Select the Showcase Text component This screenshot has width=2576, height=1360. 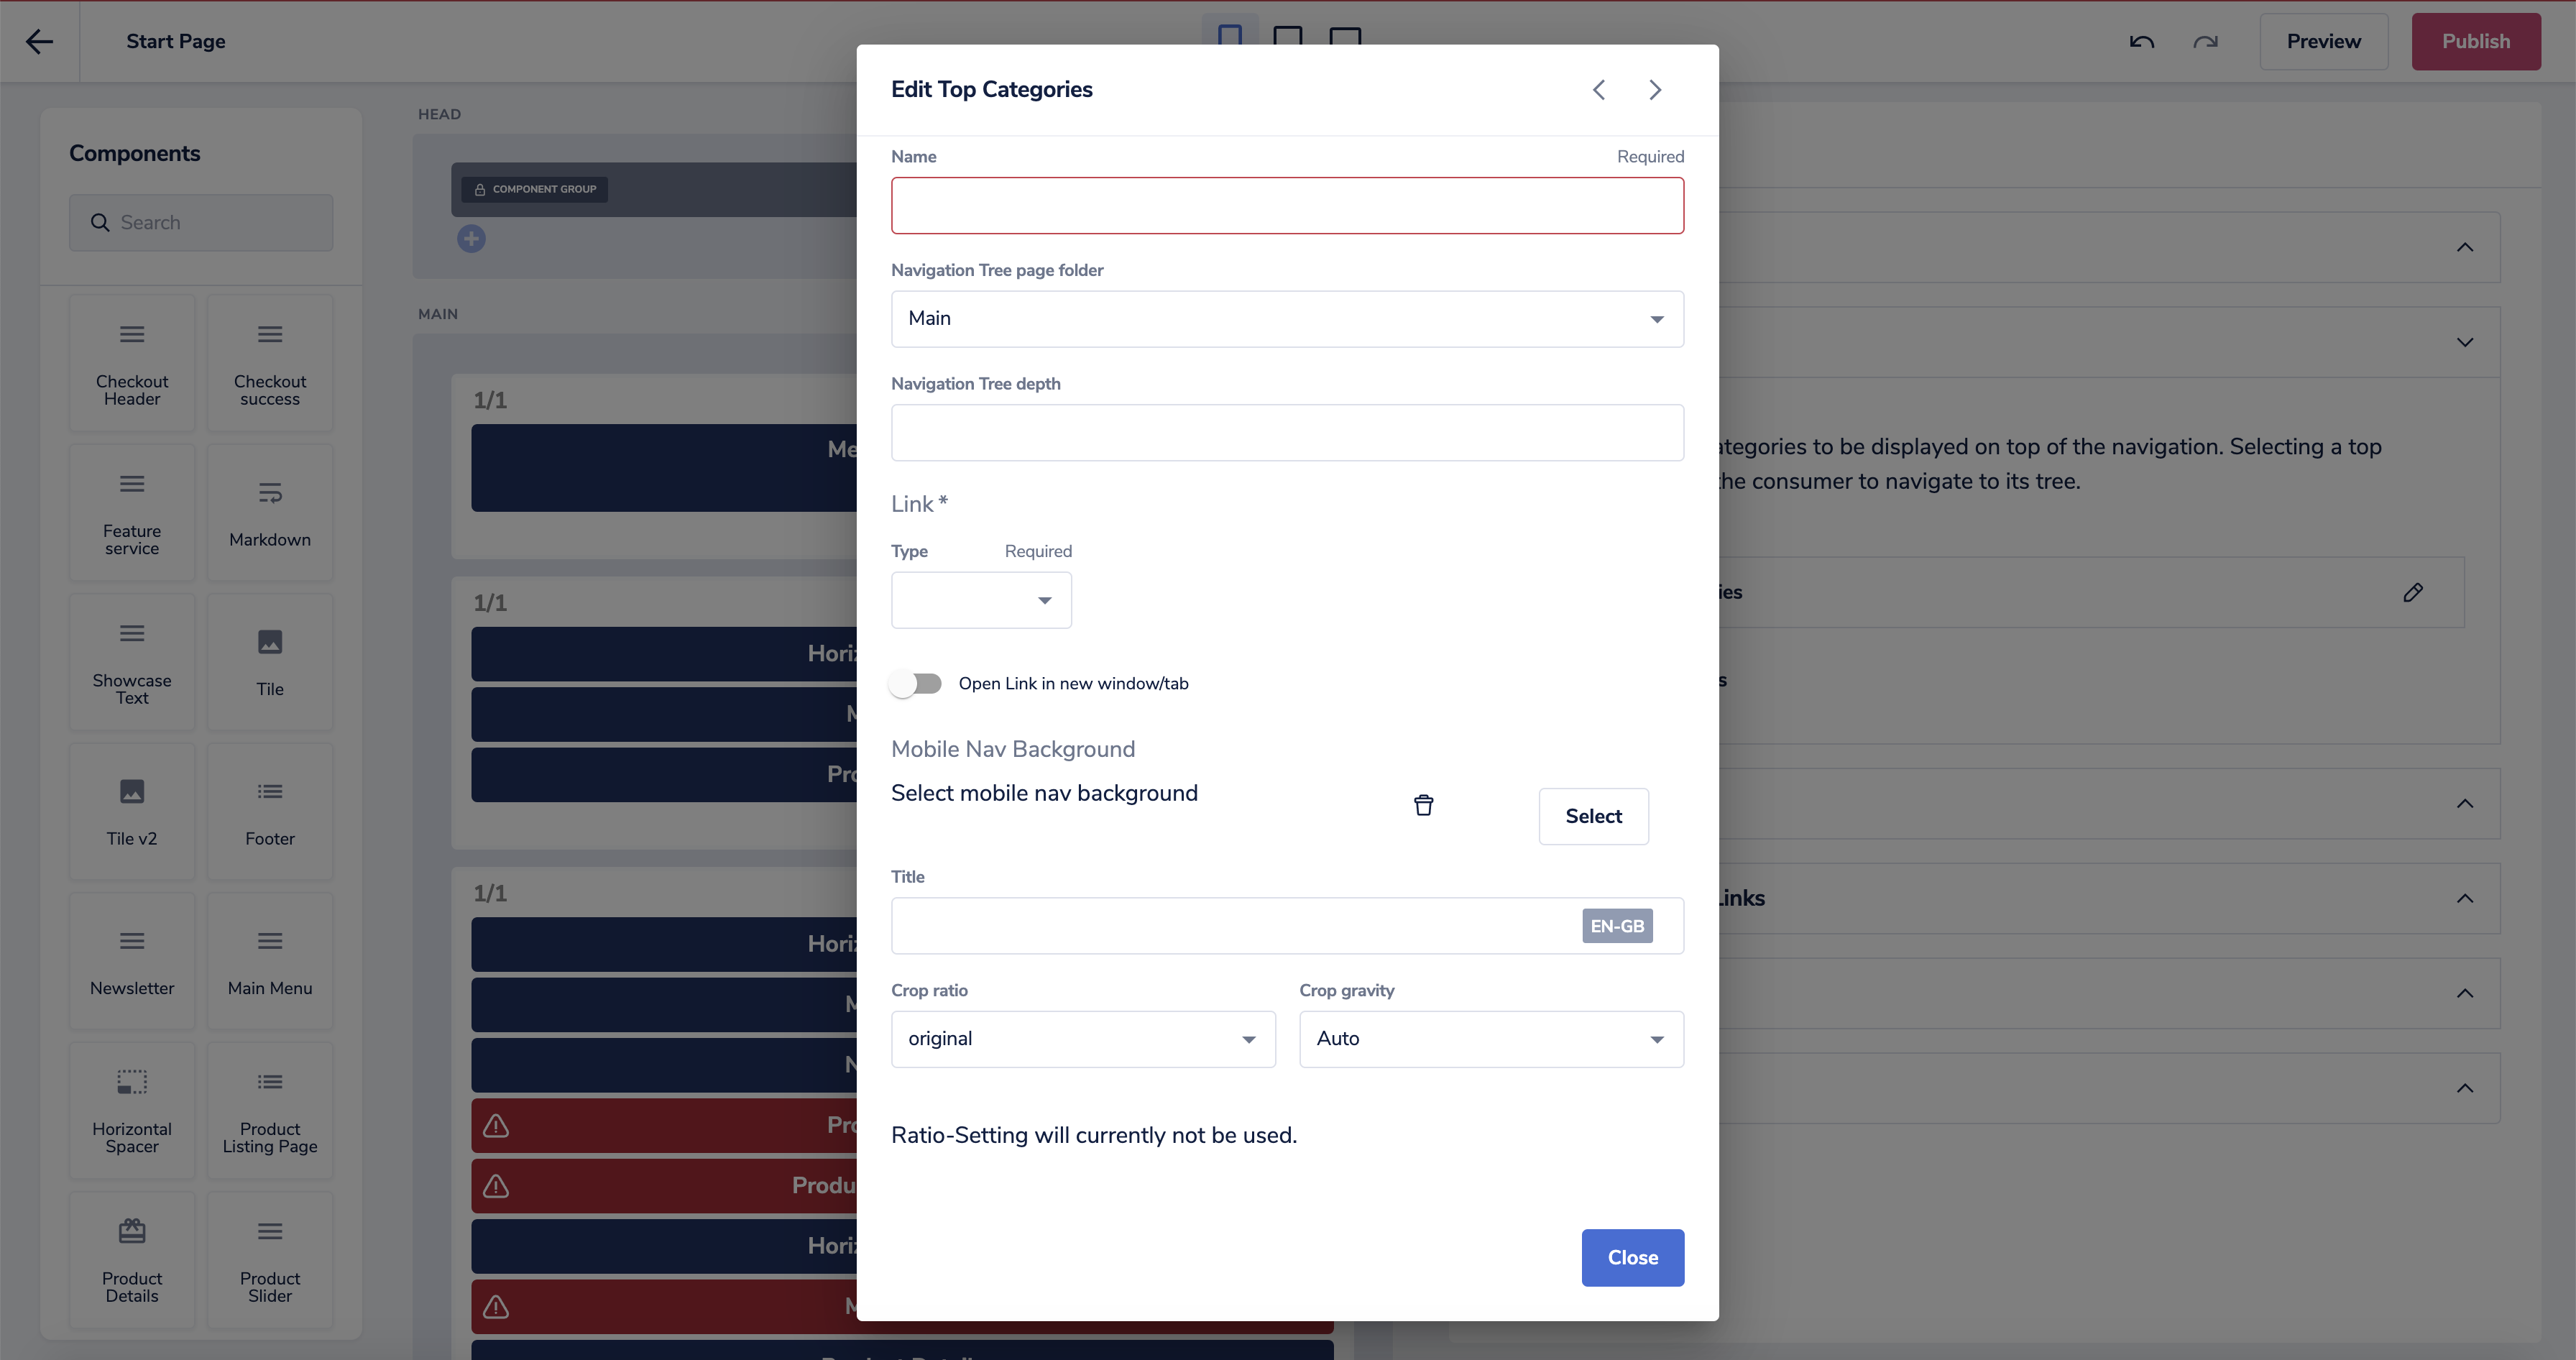coord(132,663)
